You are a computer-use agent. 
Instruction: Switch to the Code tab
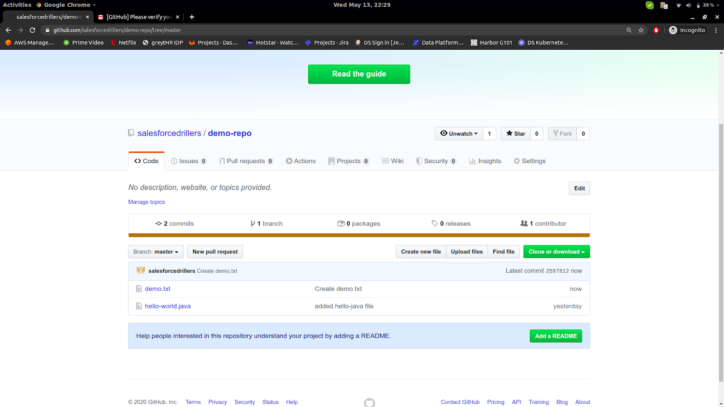(146, 161)
